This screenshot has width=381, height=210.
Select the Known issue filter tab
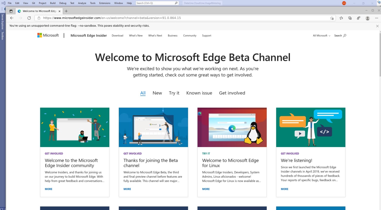pos(199,93)
